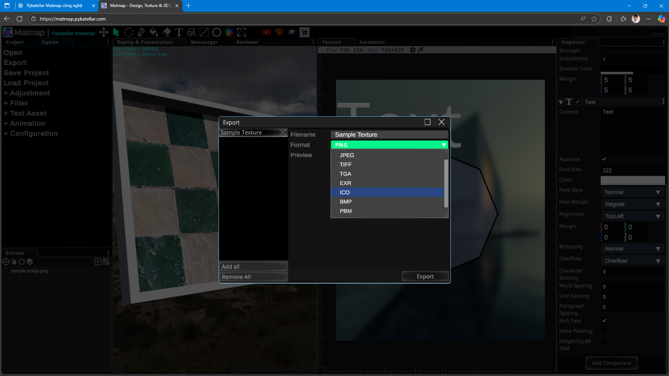Select the eraser tool

167,32
